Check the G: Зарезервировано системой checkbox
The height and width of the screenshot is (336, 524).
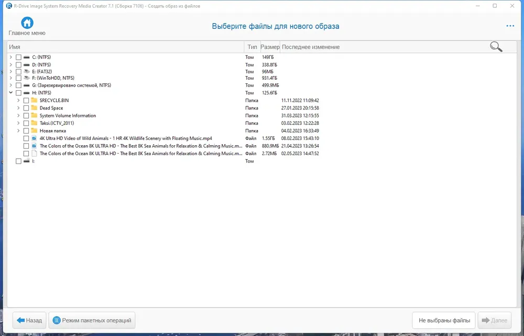click(x=18, y=85)
